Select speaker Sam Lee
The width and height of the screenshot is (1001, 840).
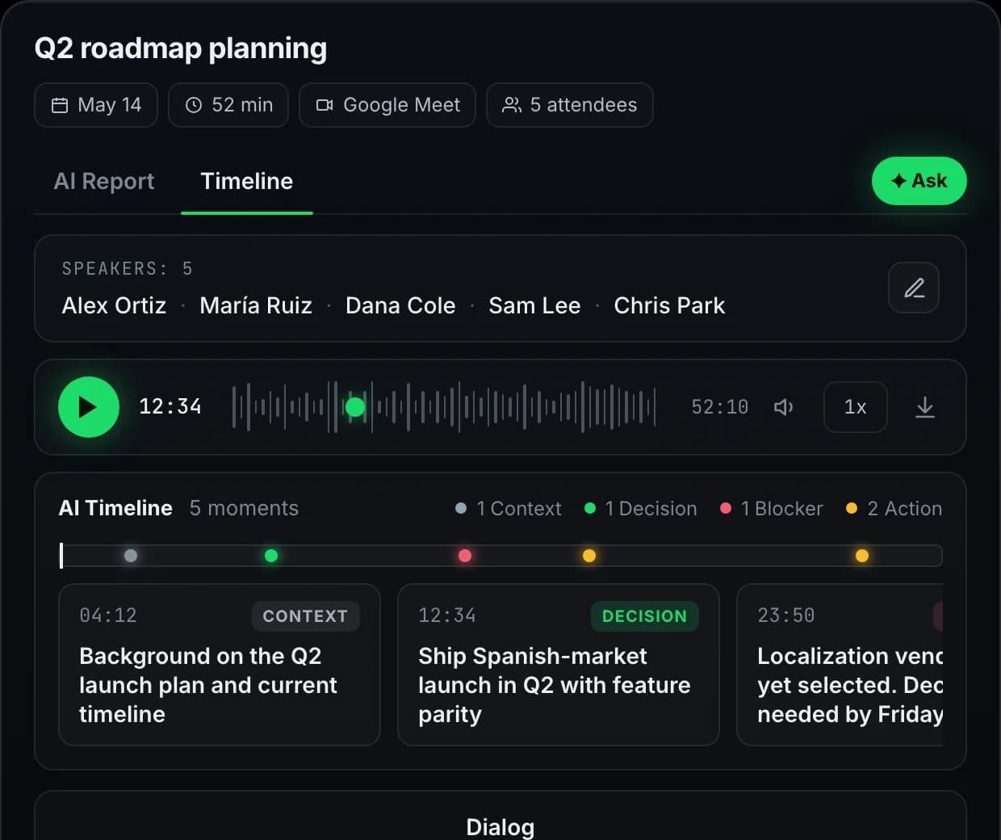pyautogui.click(x=534, y=305)
